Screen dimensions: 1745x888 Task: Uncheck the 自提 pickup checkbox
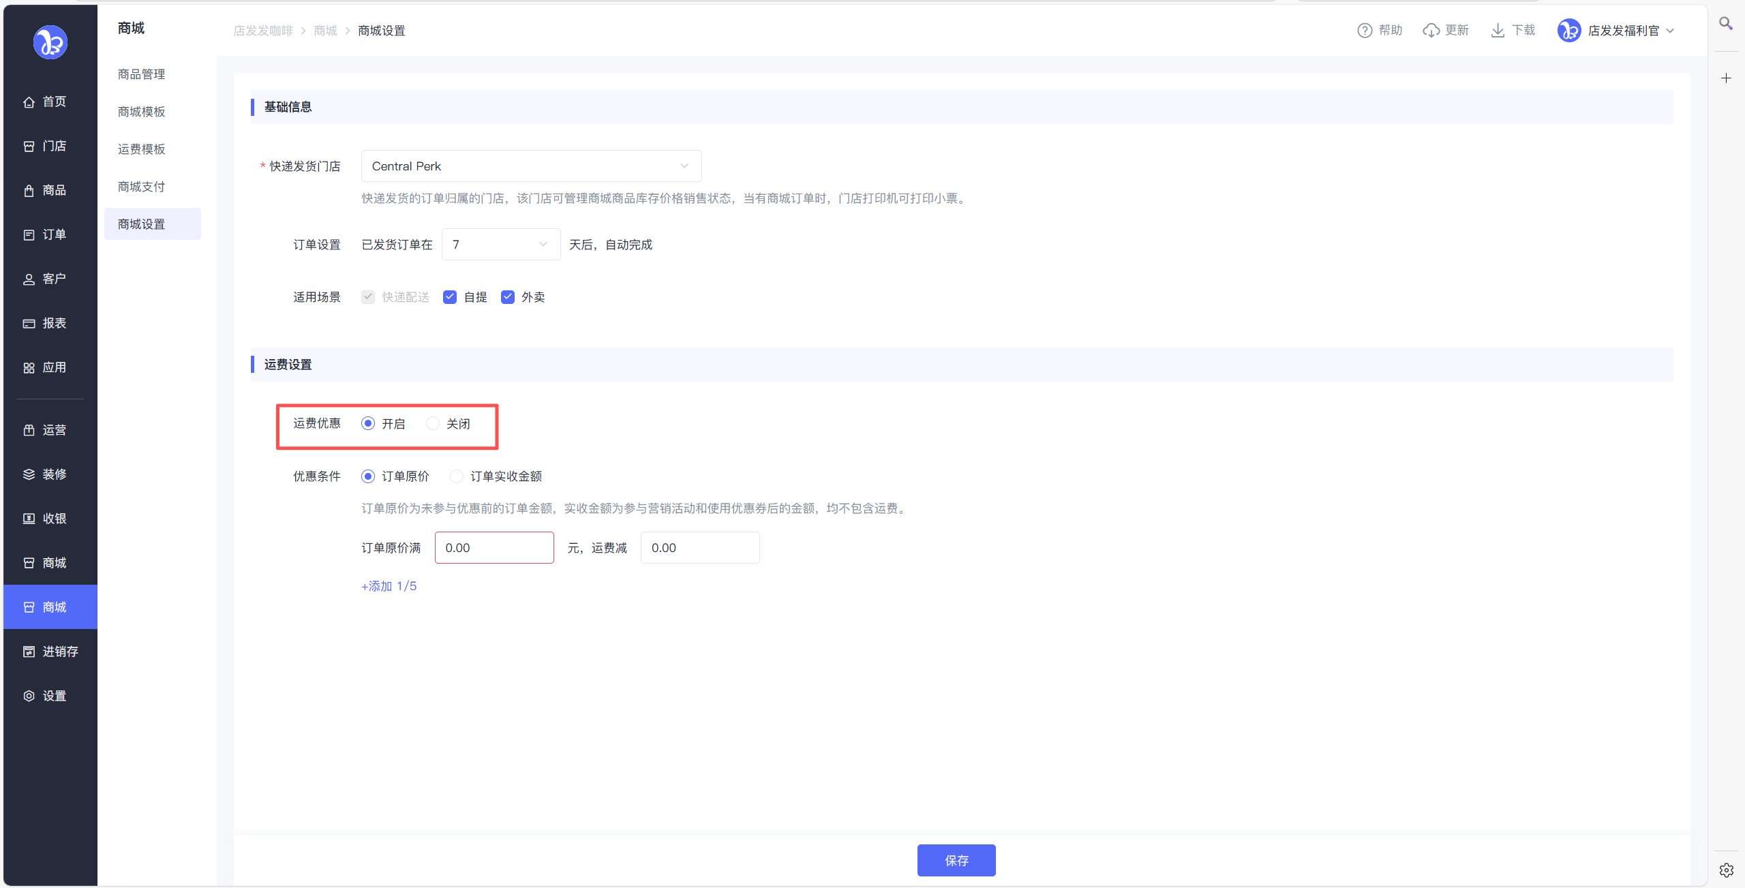click(449, 297)
